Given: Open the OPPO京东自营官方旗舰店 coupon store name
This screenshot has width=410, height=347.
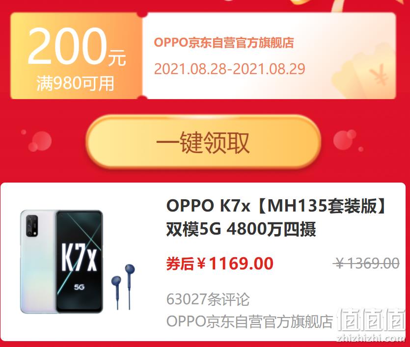Looking at the screenshot, I should 224,43.
